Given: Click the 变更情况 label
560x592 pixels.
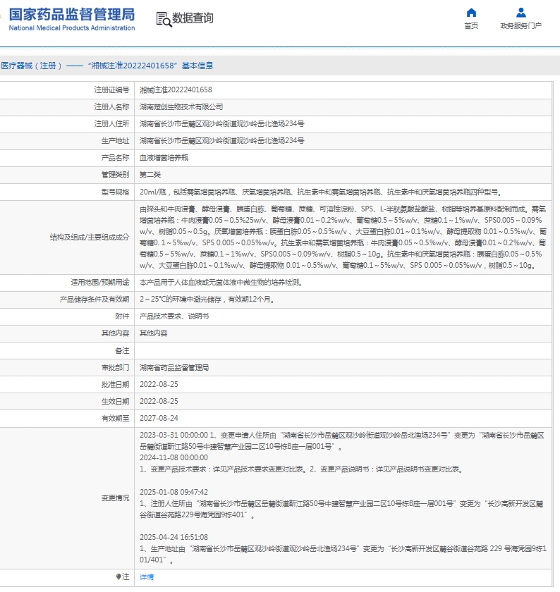Looking at the screenshot, I should coord(115,498).
